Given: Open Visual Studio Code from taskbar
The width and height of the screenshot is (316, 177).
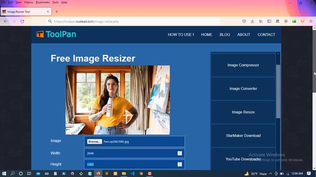Looking at the screenshot, I should click(x=132, y=174).
